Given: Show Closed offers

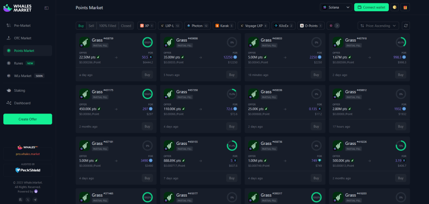Looking at the screenshot, I should click(x=126, y=26).
